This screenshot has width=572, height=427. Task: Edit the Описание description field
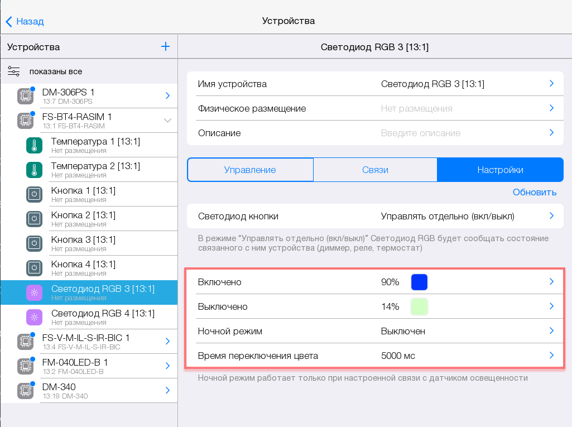pyautogui.click(x=421, y=133)
